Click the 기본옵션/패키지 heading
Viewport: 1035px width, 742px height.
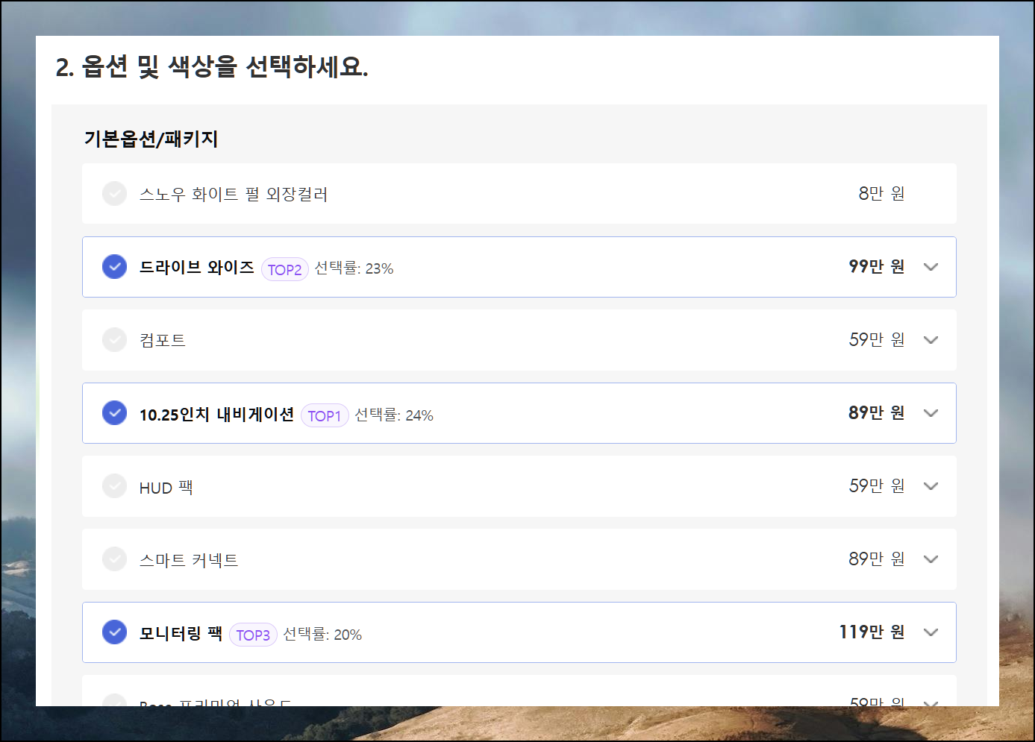tap(151, 139)
